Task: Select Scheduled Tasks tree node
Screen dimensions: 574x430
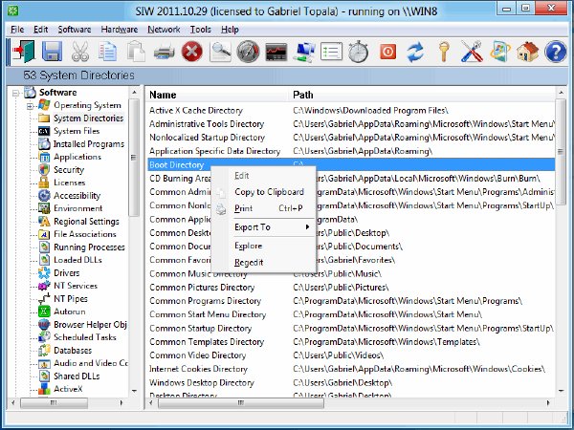Action: (x=85, y=337)
